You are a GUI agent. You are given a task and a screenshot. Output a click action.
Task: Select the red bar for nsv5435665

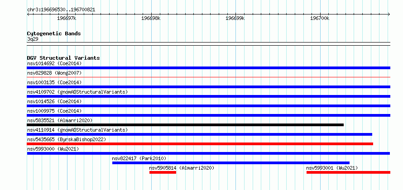coord(200,144)
